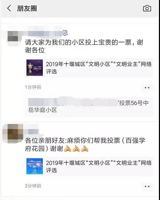Tap the 朋友圈 title in header
The height and width of the screenshot is (200, 160).
pos(27,8)
